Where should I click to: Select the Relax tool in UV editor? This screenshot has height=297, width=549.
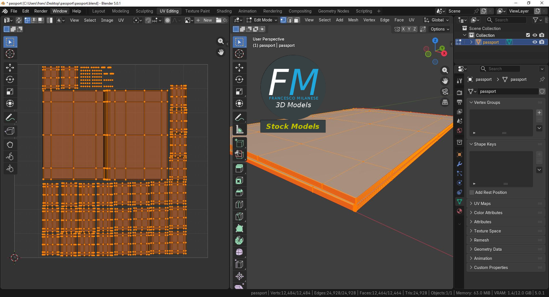[x=10, y=157]
